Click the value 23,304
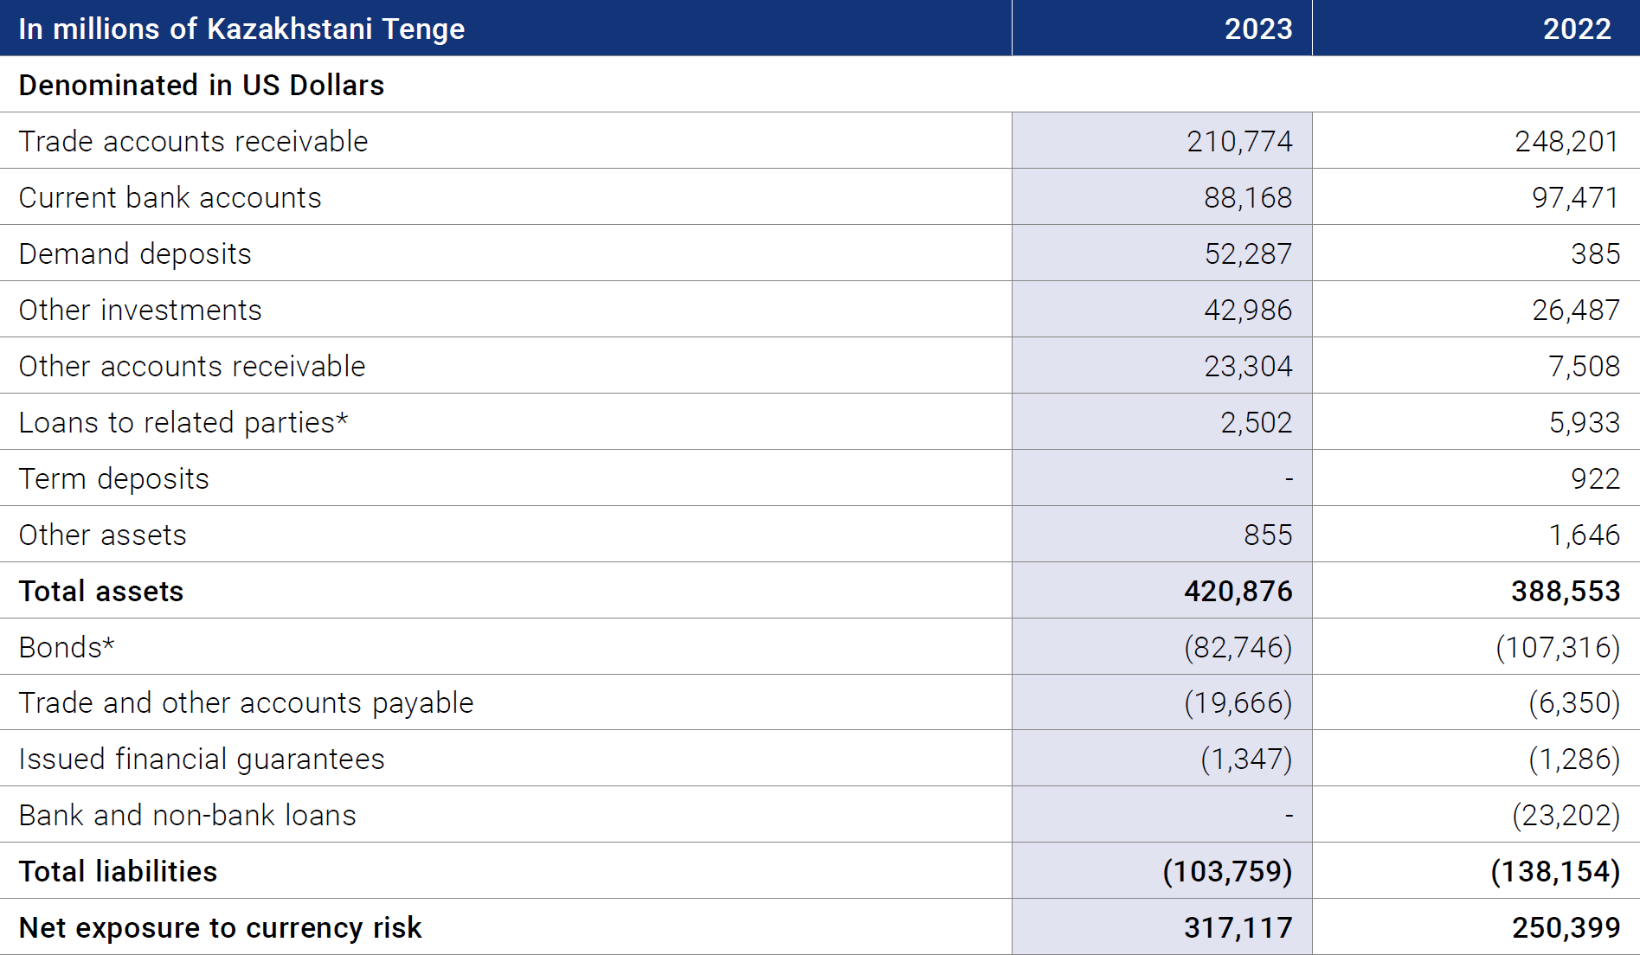The image size is (1640, 955). [1248, 367]
